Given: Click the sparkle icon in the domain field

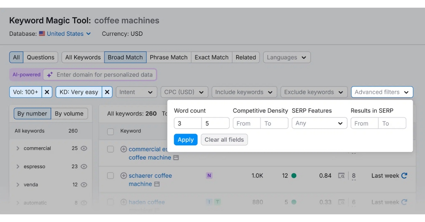Looking at the screenshot, I should pyautogui.click(x=50, y=75).
